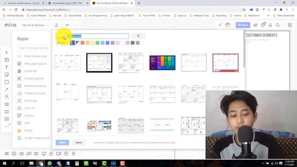The image size is (297, 167).
Task: Filter images by black and white swatch
Action: click(77, 43)
